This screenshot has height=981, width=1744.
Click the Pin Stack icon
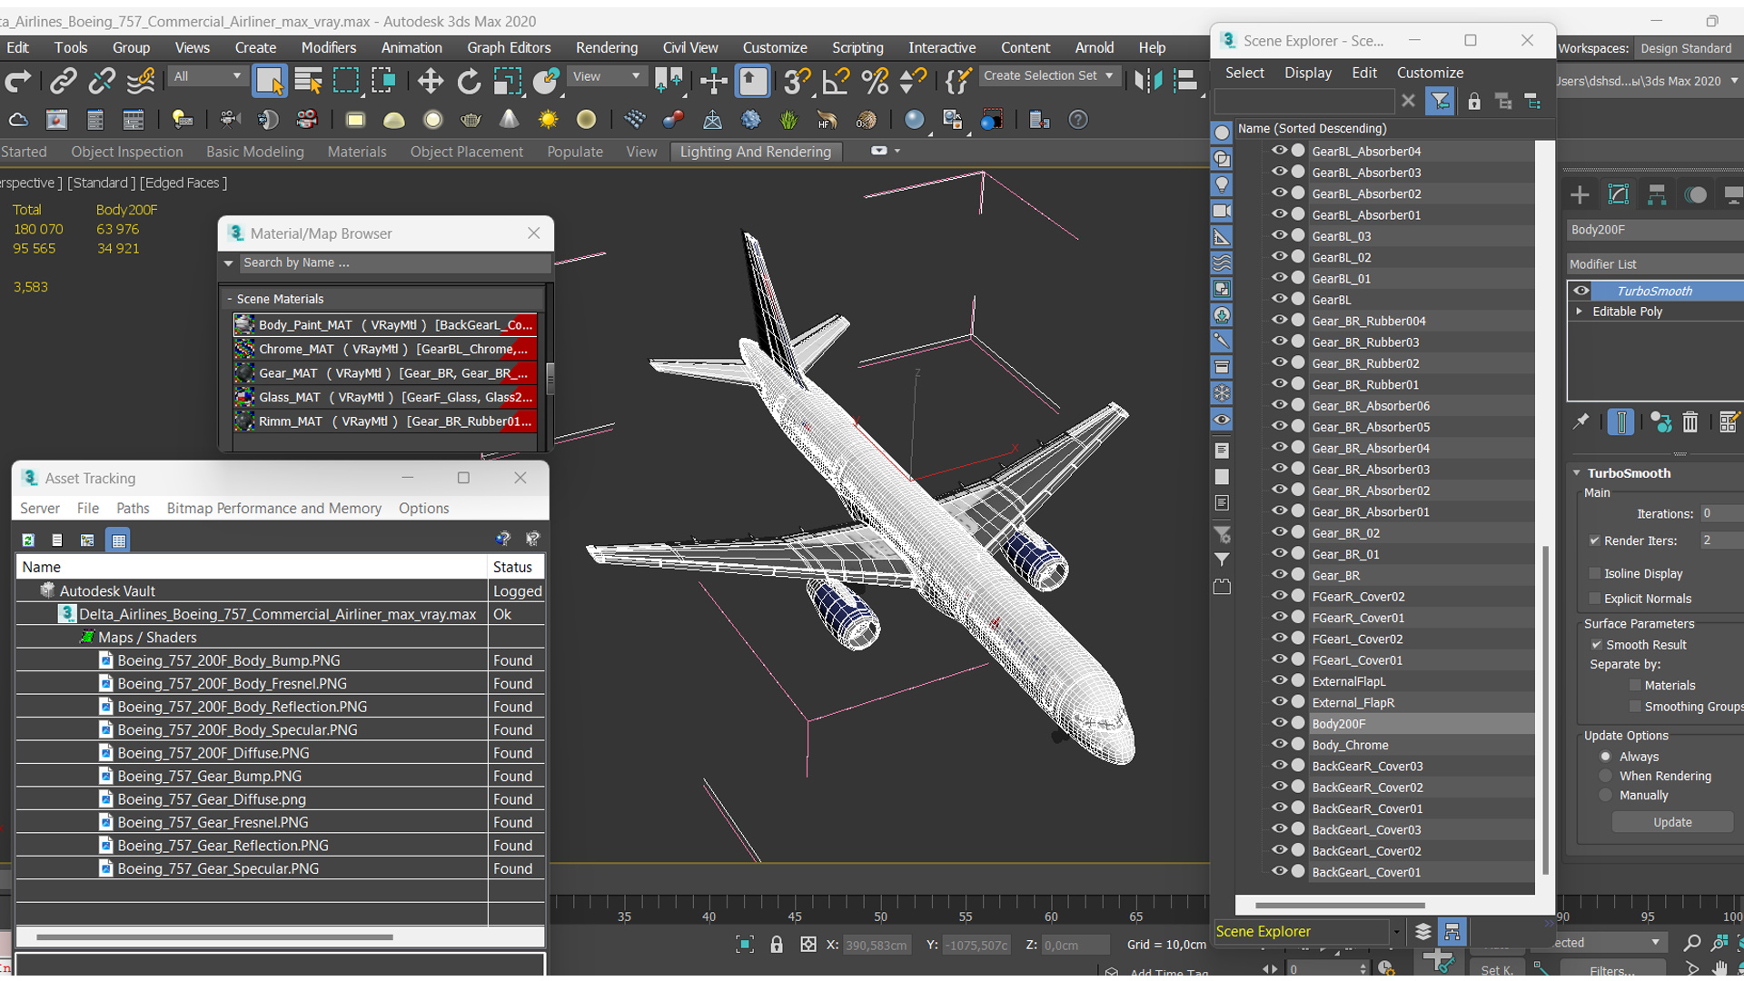(1581, 421)
